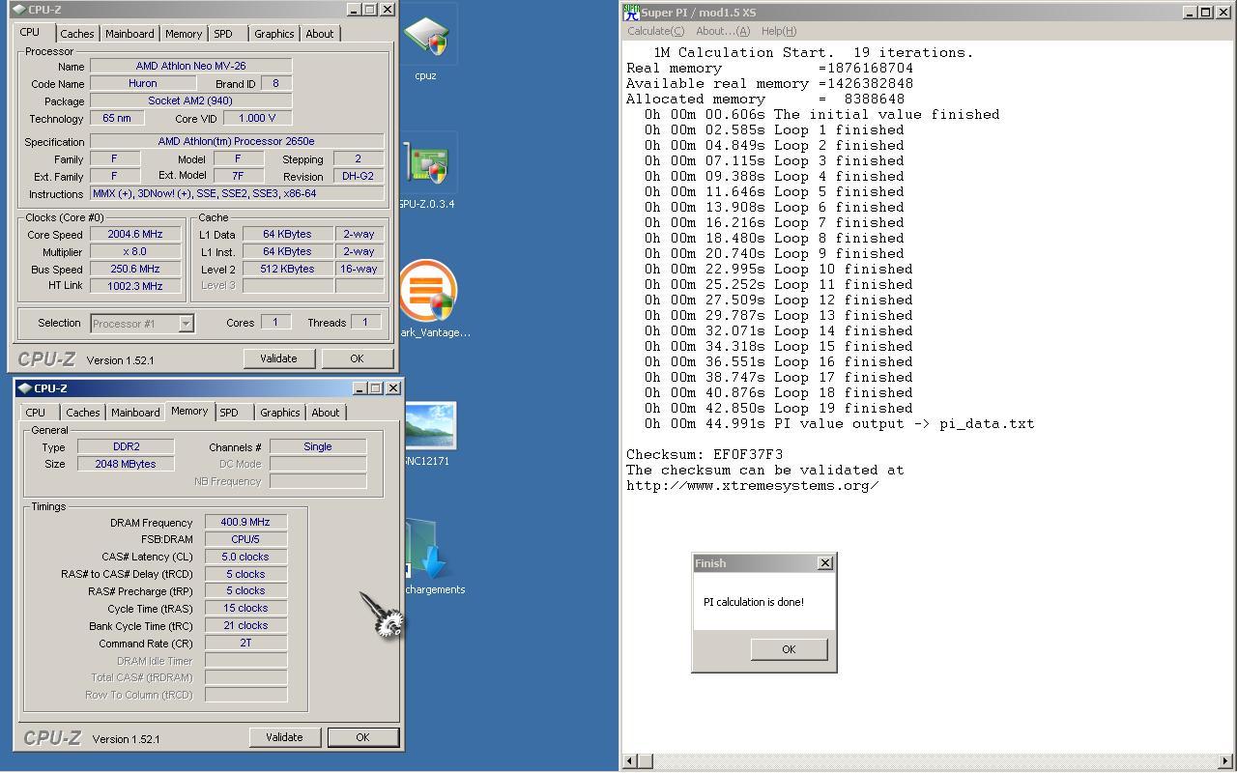1237x773 pixels.
Task: Open the downloads folder desktop icon with the blue arrow
Action: [425, 551]
